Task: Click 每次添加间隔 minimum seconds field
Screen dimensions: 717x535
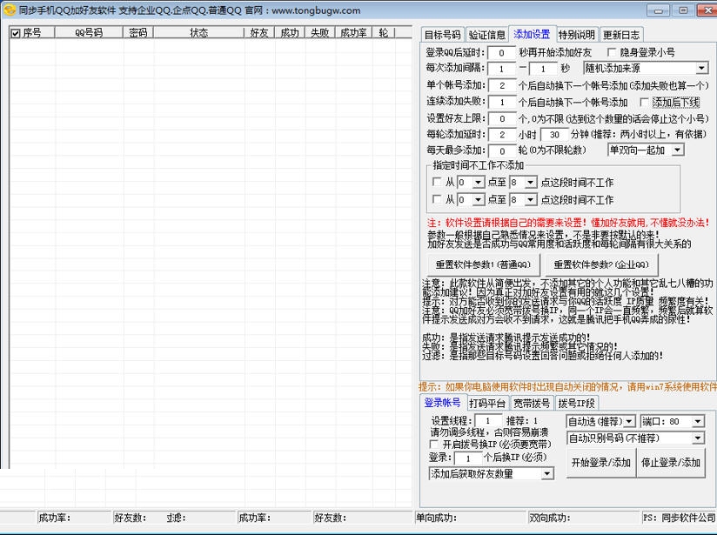Action: [501, 69]
